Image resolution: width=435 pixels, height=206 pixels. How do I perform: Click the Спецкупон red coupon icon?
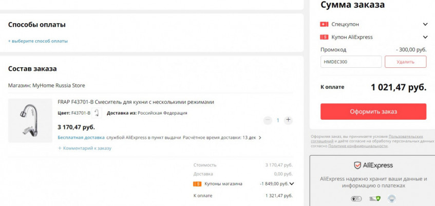click(324, 25)
